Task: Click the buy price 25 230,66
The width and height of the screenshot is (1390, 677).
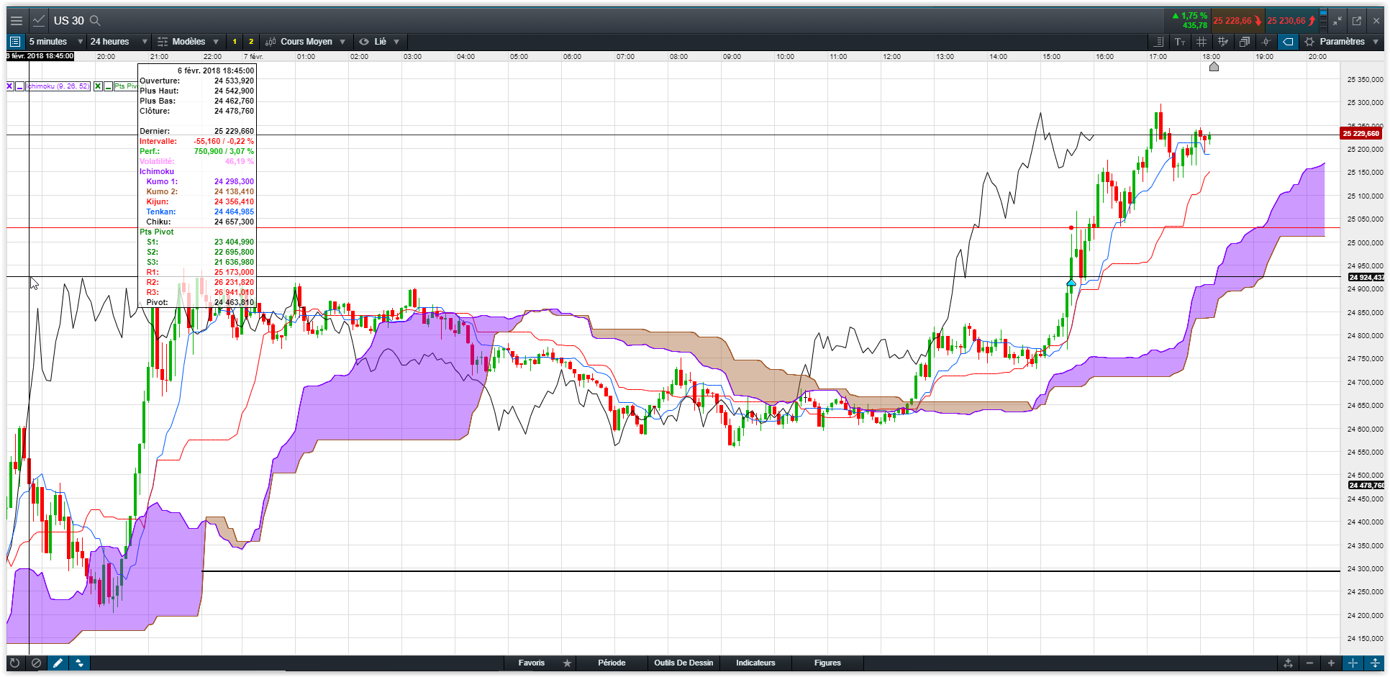Action: click(x=1291, y=21)
